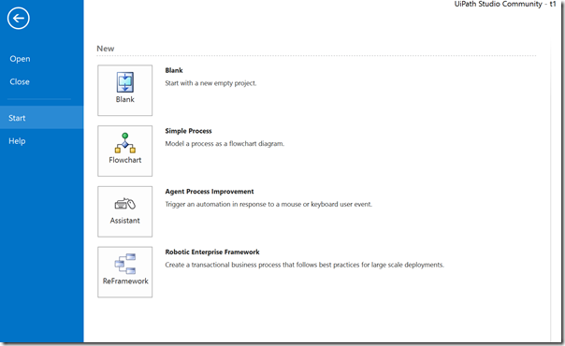Pick the ReFramework template tile
Screen dimensions: 565x346
[124, 272]
